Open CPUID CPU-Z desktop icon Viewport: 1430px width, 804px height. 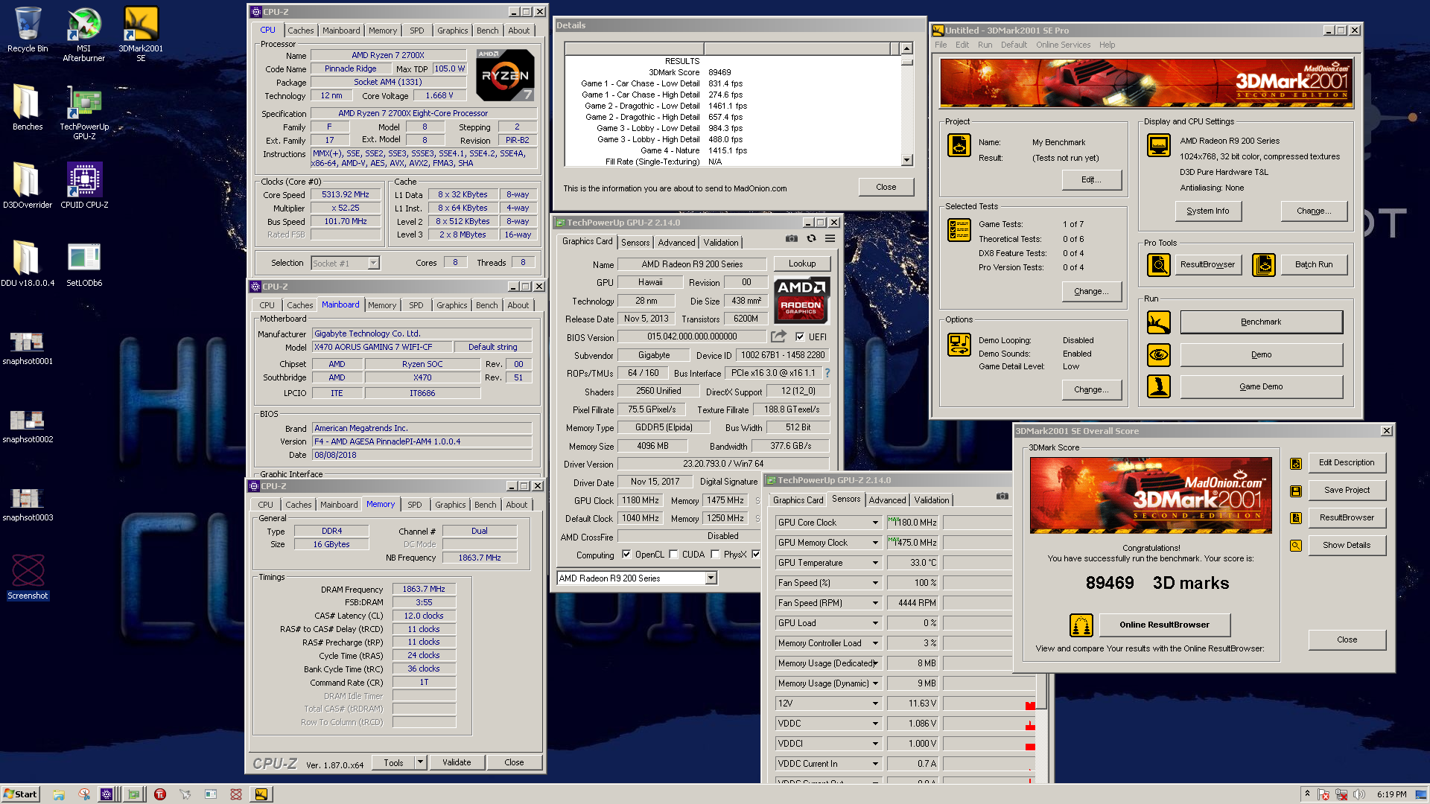[x=84, y=186]
